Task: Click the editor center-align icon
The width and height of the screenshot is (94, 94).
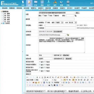Action: click(76, 80)
